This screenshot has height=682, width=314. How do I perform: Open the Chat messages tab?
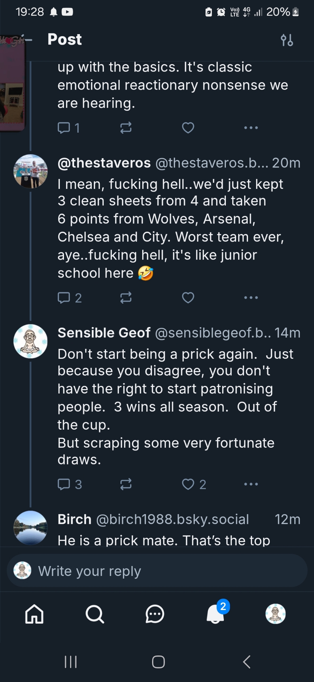(x=155, y=614)
